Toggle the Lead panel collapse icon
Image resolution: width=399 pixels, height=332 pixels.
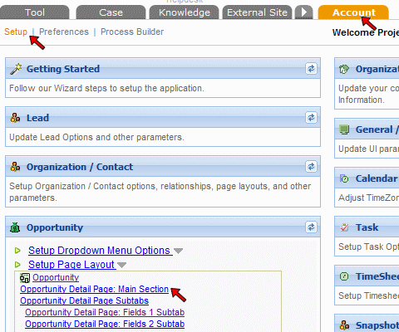click(x=311, y=118)
